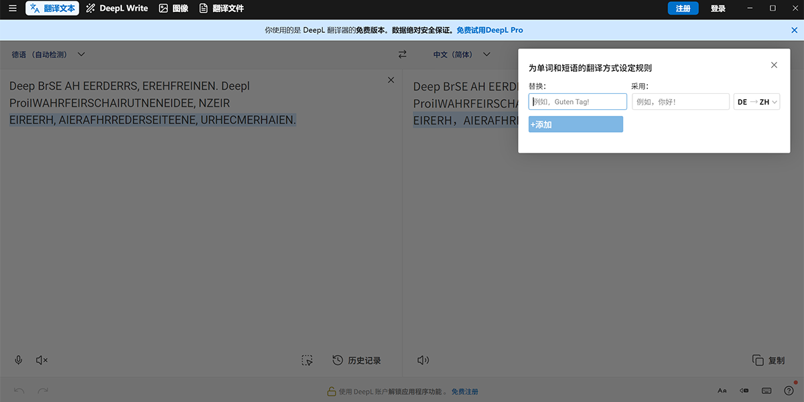Viewport: 804px width, 402px height.
Task: Click the screen capture translate icon
Action: pos(307,360)
